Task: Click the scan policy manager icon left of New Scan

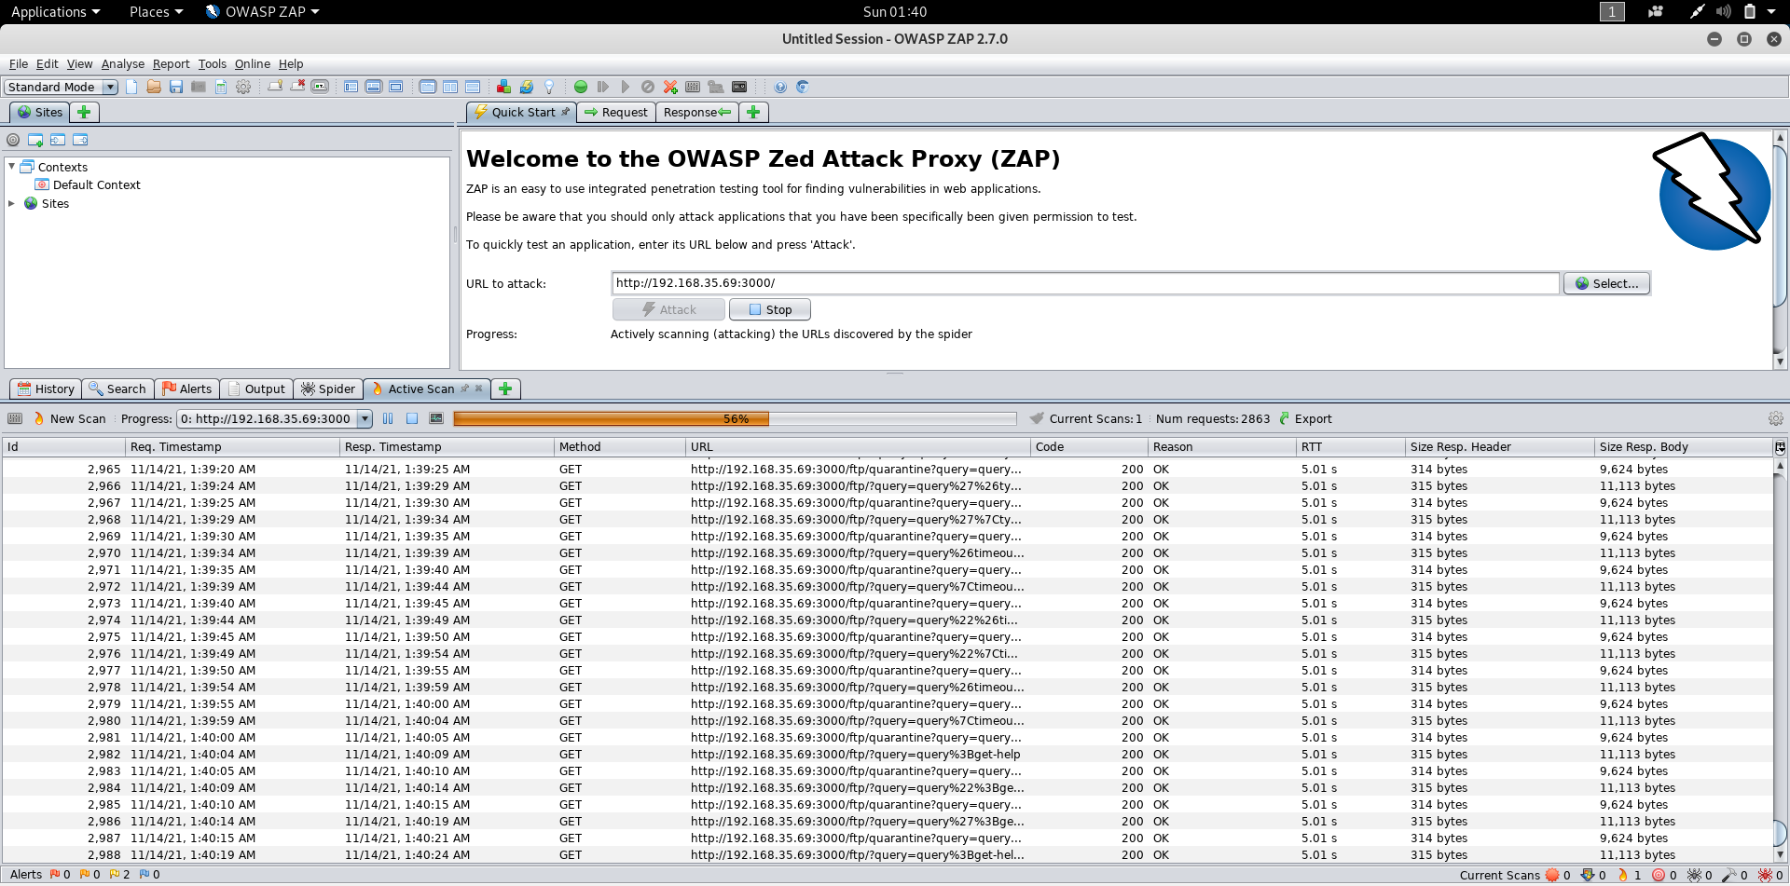Action: [x=15, y=419]
